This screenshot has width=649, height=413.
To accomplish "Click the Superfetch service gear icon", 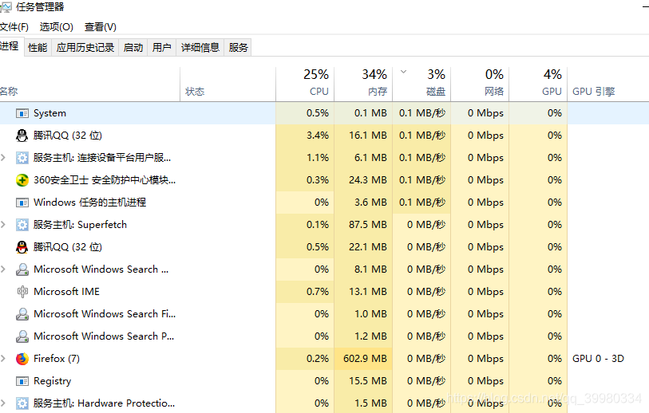I will click(22, 225).
